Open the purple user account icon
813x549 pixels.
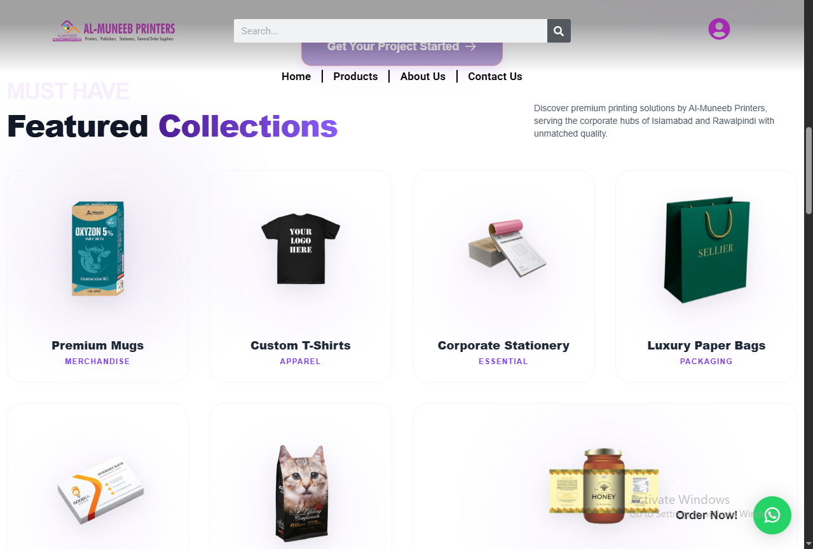(x=719, y=29)
